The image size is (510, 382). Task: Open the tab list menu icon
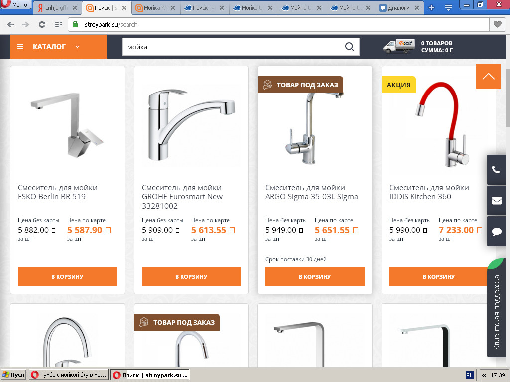tap(448, 8)
